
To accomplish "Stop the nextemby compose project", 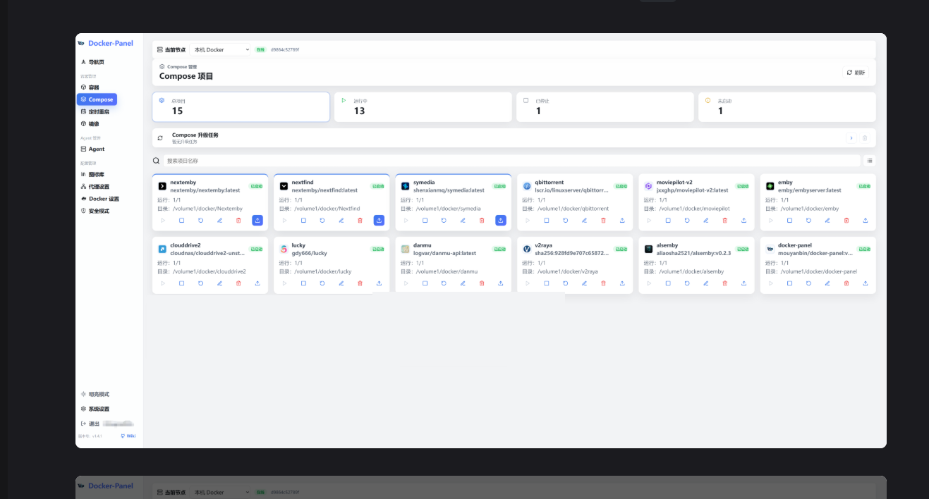I will 181,221.
